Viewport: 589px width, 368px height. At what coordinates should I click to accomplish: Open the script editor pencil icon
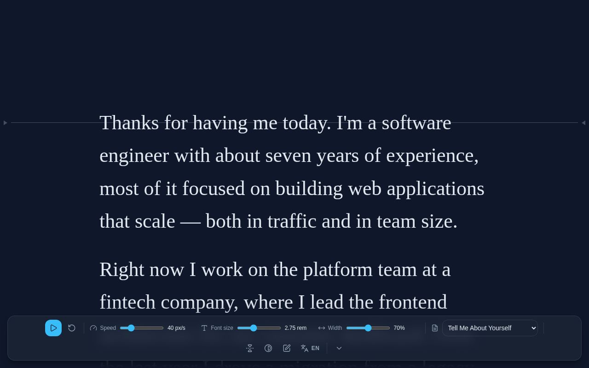click(x=287, y=348)
